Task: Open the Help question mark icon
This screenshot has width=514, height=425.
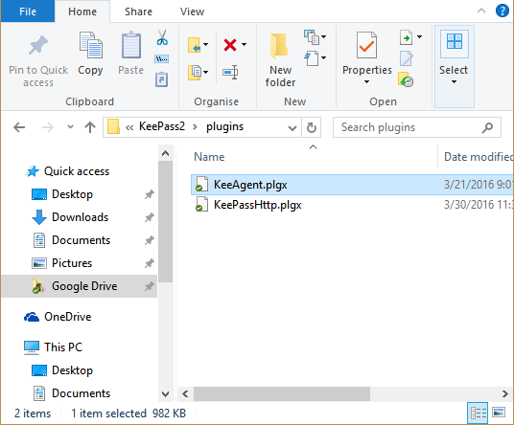Action: (x=502, y=11)
